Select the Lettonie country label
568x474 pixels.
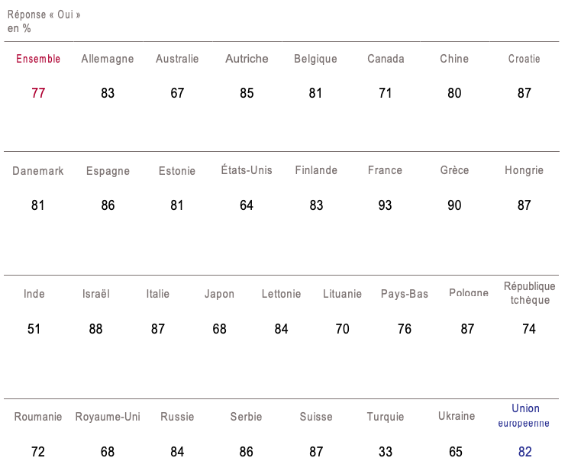pos(281,294)
